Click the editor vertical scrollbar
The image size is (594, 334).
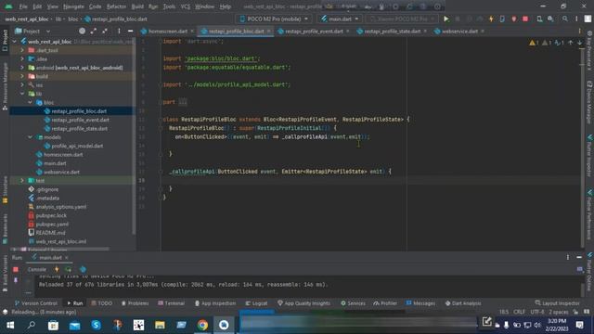(x=583, y=144)
